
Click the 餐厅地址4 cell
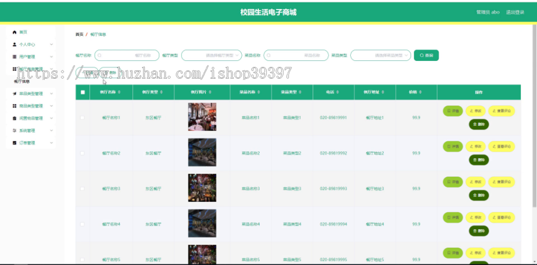[375, 224]
